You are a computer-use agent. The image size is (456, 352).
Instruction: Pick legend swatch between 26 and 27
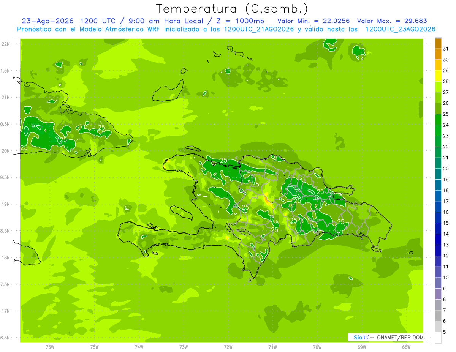[438, 98]
